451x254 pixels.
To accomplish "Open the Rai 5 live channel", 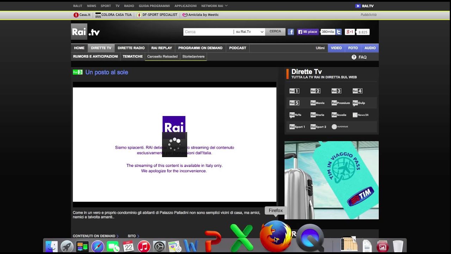I will click(294, 103).
